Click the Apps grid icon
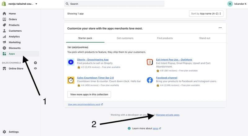 pos(4,54)
